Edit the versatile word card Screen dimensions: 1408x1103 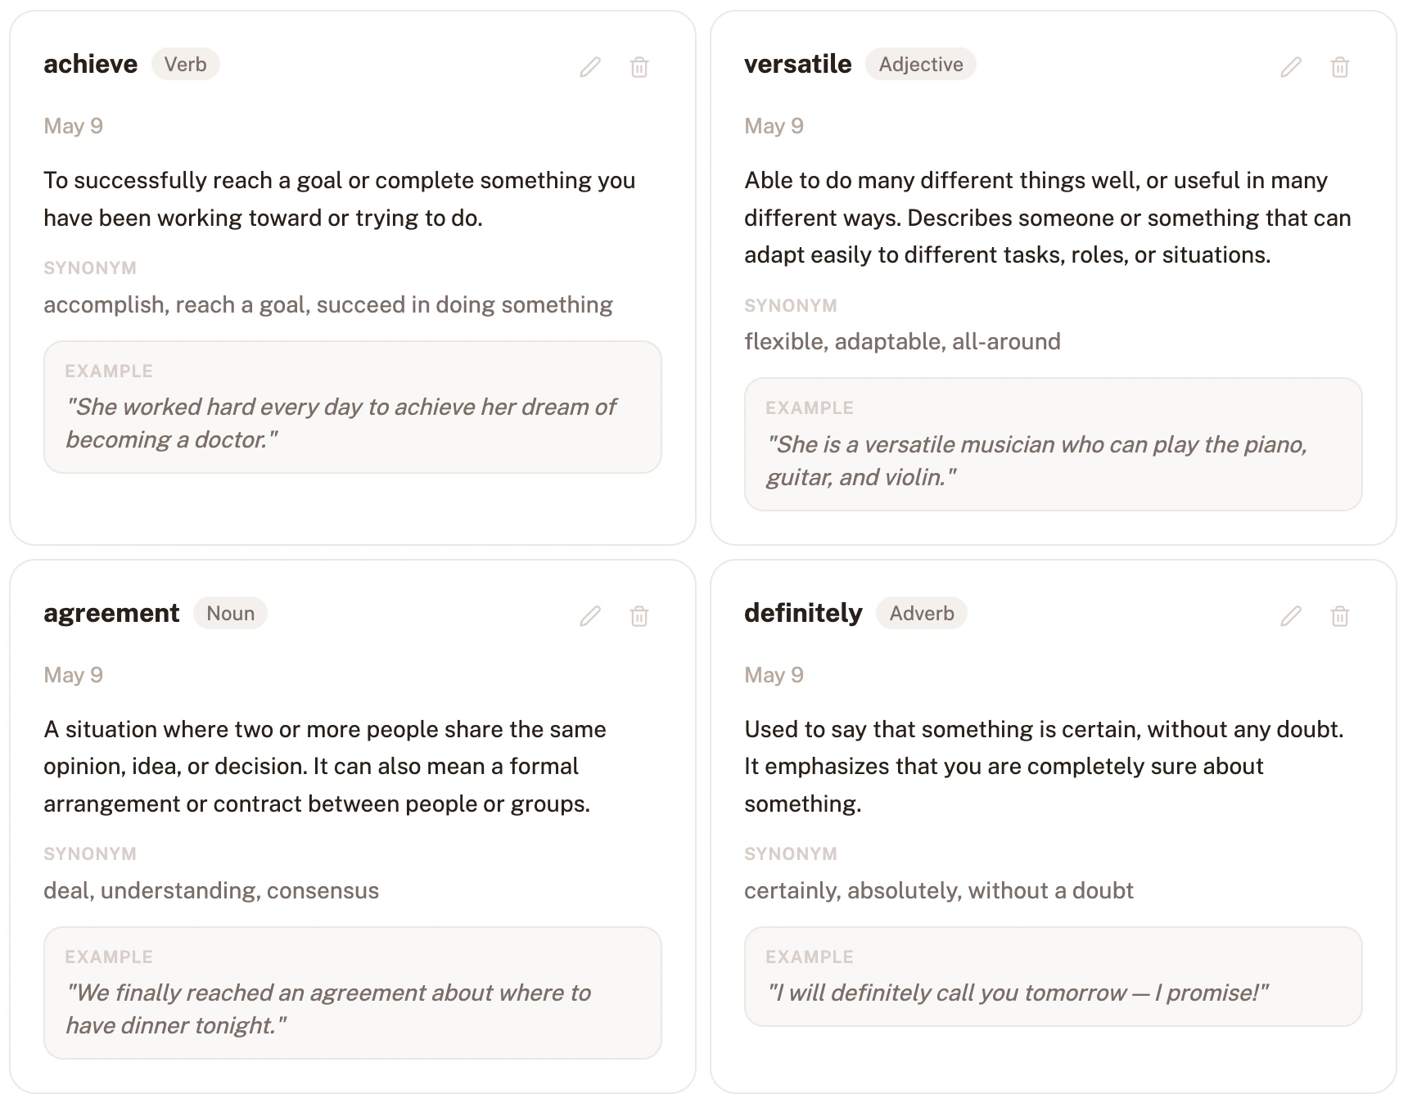coord(1291,67)
